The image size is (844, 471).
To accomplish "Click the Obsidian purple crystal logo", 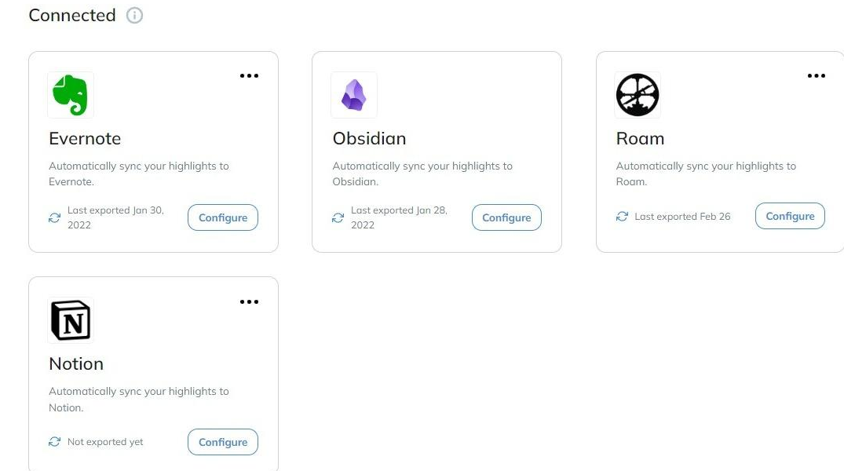I will pyautogui.click(x=353, y=95).
